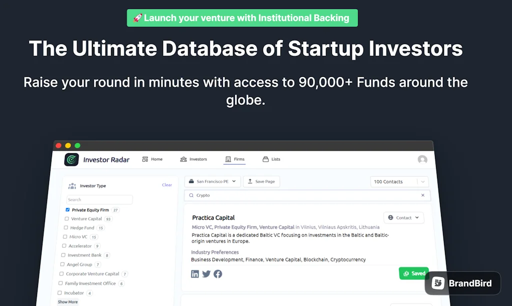Expand the Contact dropdown for Practica Capital

pos(403,218)
